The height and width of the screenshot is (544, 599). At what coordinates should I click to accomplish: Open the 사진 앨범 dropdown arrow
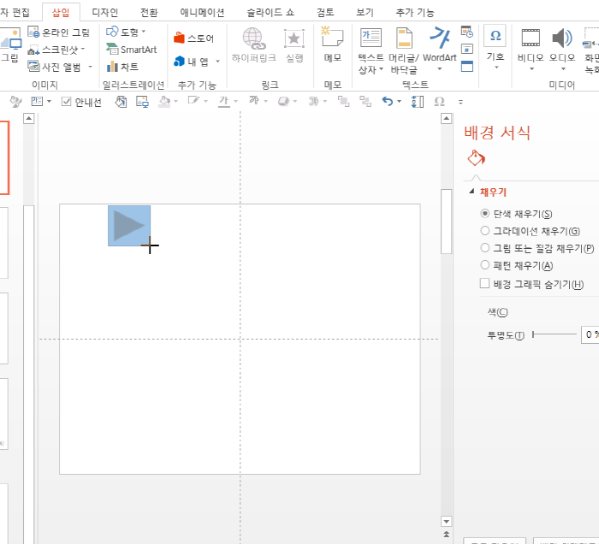[91, 67]
